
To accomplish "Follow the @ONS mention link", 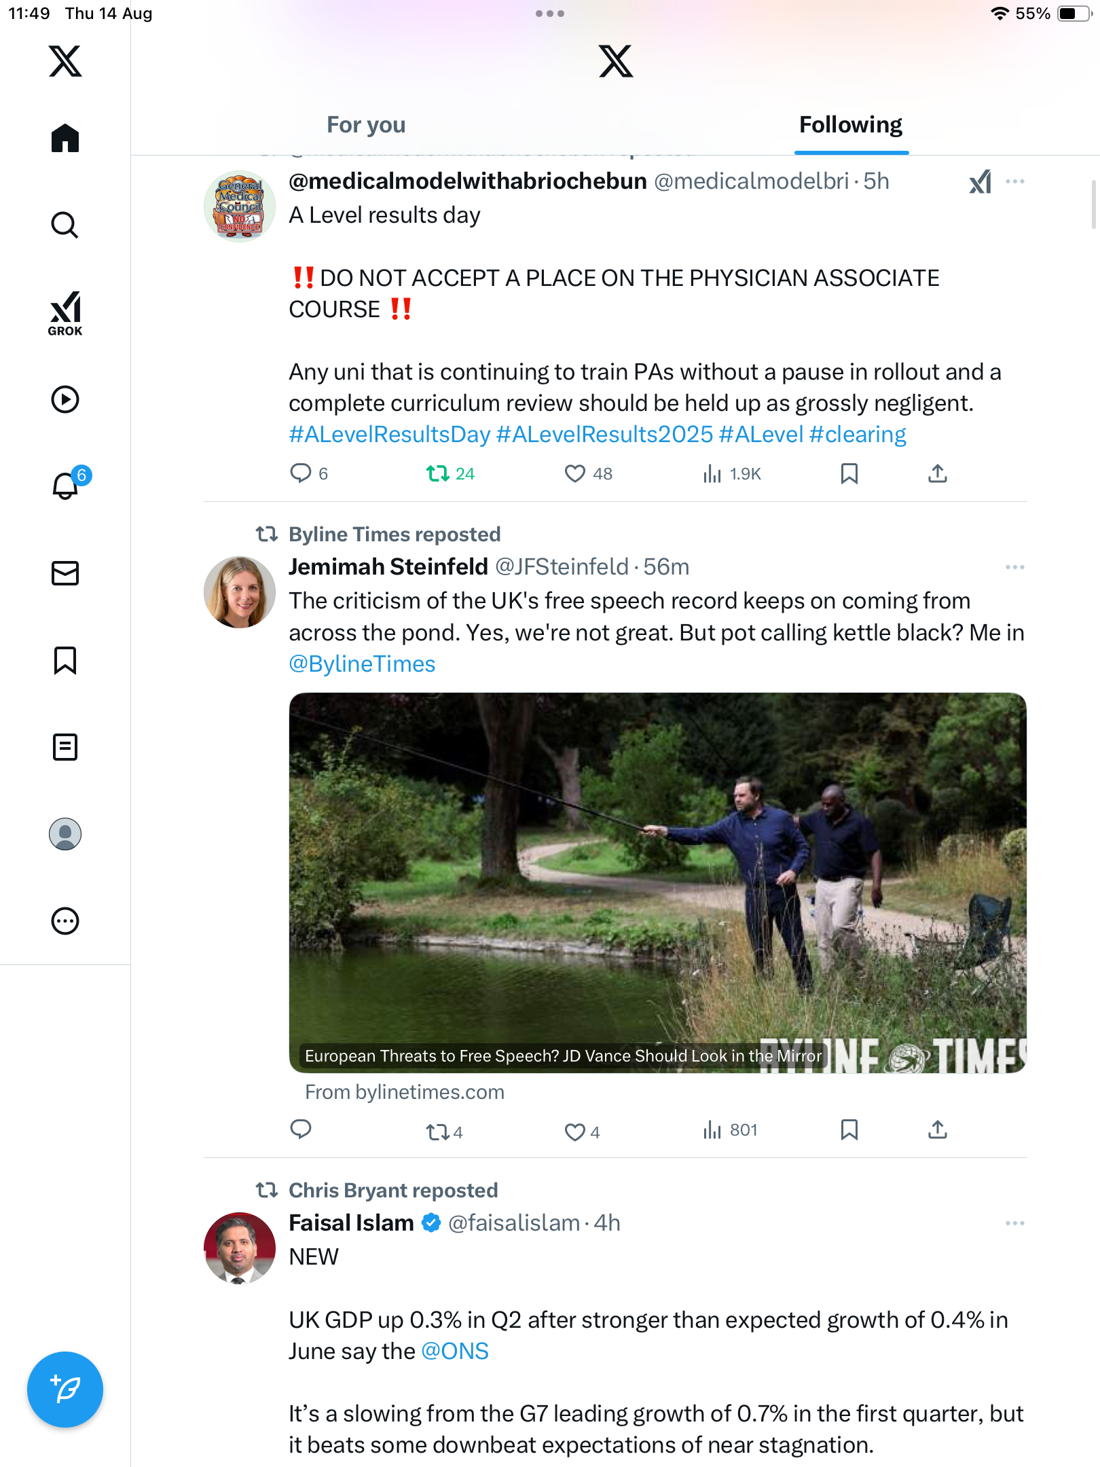I will [x=455, y=1352].
